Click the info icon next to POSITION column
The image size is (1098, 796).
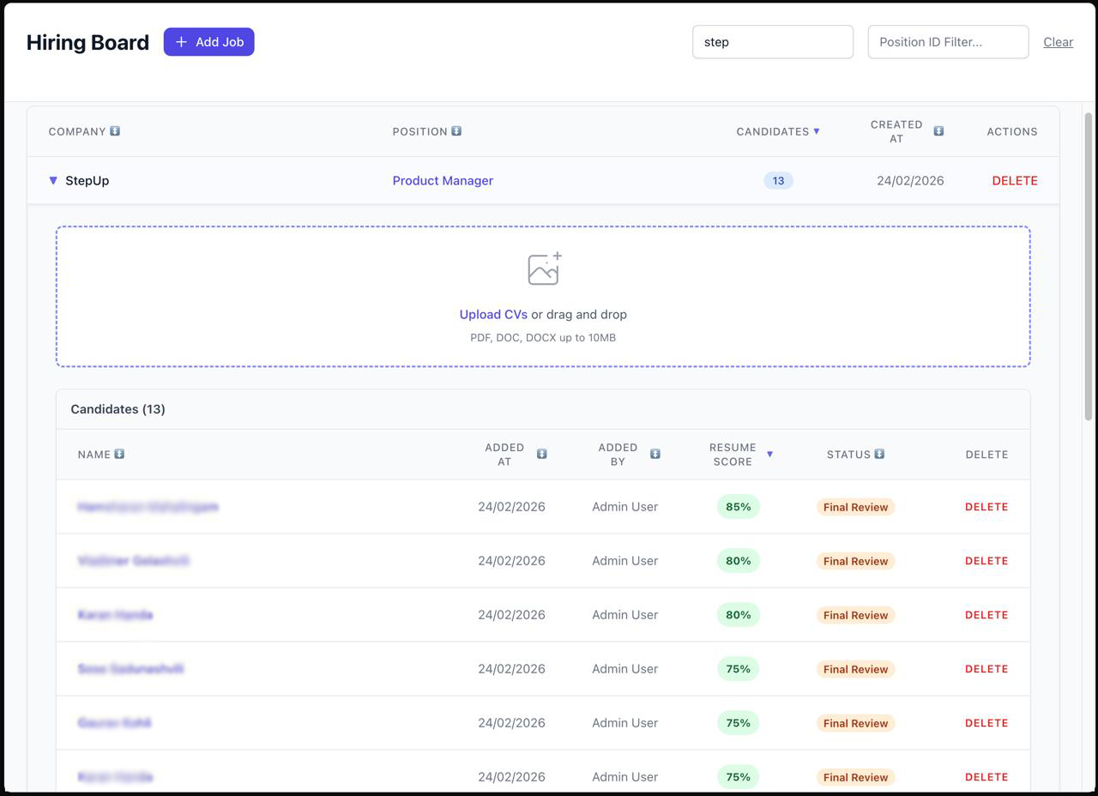coord(455,131)
